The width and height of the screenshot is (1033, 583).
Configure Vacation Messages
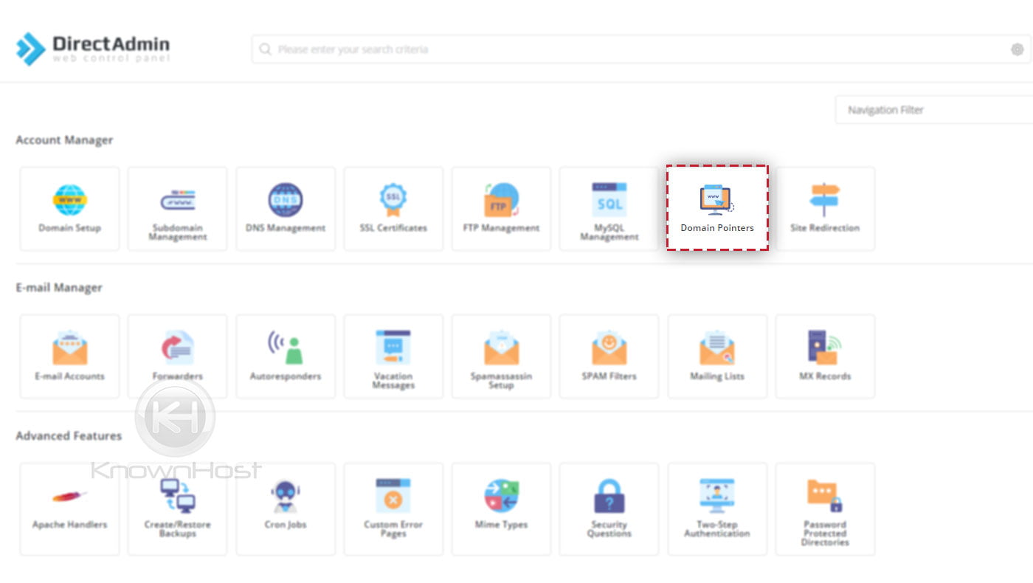393,356
